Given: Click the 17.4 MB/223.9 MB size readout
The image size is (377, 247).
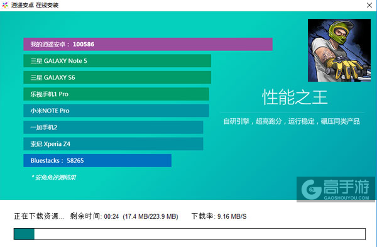Looking at the screenshot, I should click(x=151, y=216).
